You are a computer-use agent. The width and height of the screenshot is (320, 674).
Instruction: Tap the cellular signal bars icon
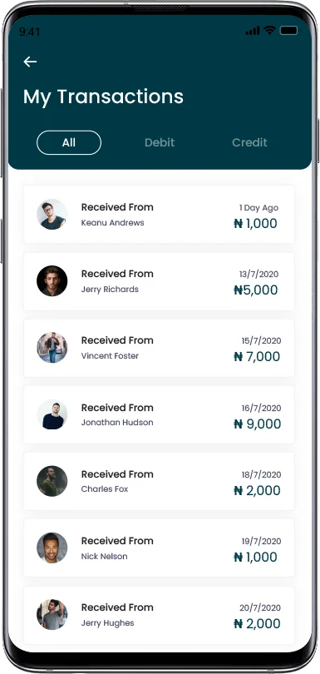click(253, 31)
